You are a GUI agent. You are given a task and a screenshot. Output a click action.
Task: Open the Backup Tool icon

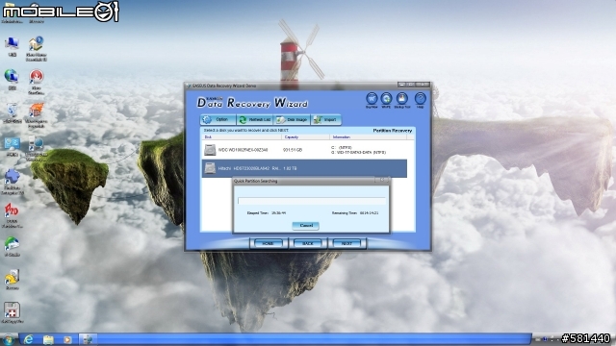pos(402,98)
